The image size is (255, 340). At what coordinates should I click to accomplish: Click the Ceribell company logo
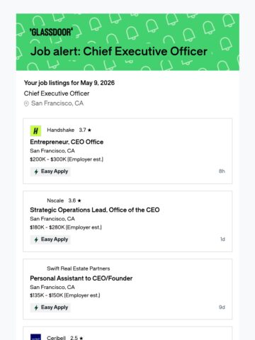pos(35,337)
